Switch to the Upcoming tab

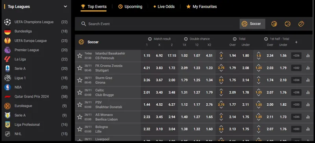pyautogui.click(x=130, y=7)
